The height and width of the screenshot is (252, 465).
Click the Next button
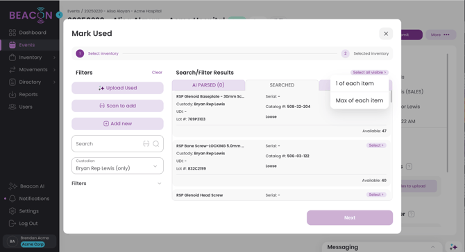[x=350, y=217]
